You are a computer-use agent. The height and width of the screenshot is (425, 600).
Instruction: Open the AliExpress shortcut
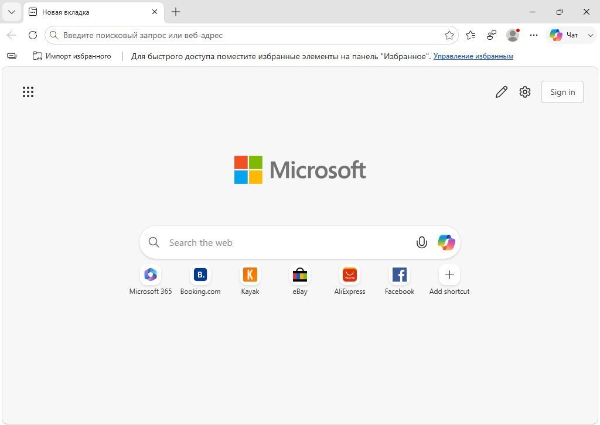350,280
